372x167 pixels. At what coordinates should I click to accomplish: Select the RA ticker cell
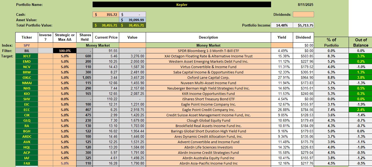pos(27,126)
